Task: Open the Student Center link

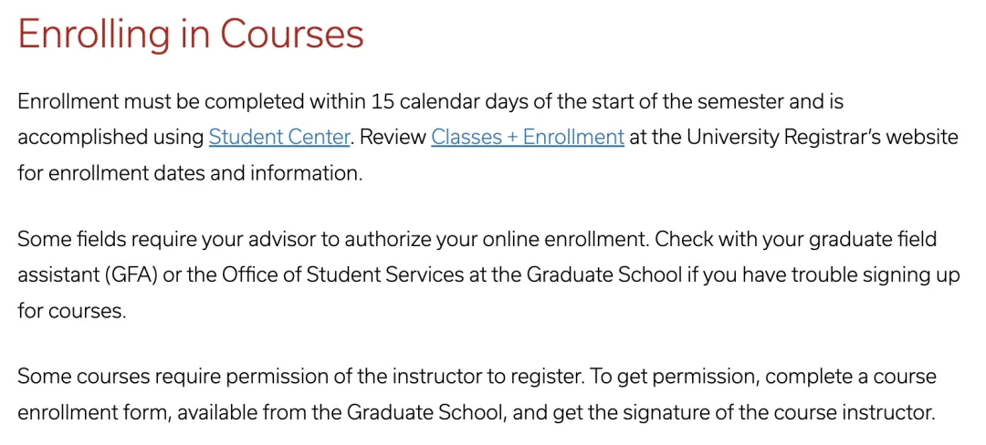Action: pos(279,137)
